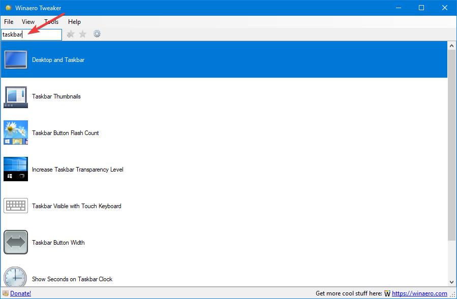Screen dimensions: 457x299
Task: Click the Winaero Tweaker title bar app icon
Action: (x=9, y=8)
